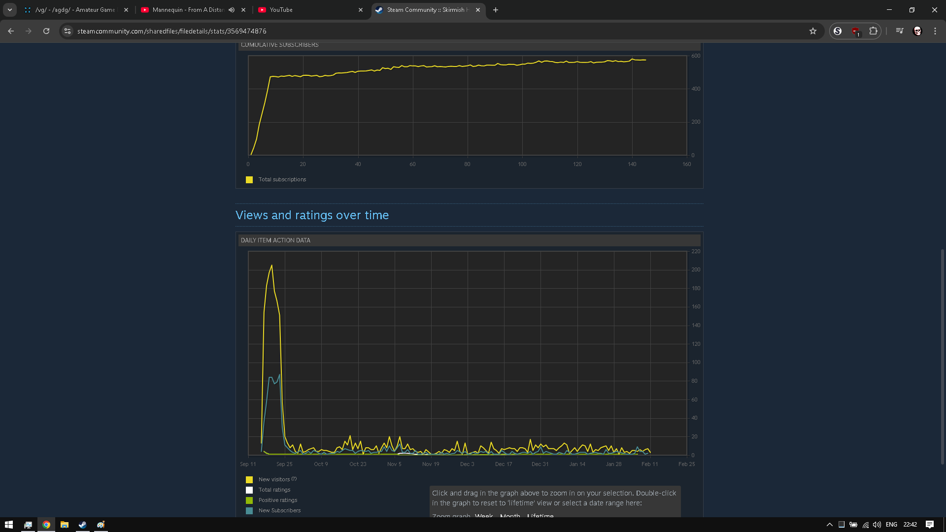
Task: Open the Chrome three-dot menu
Action: pos(935,31)
